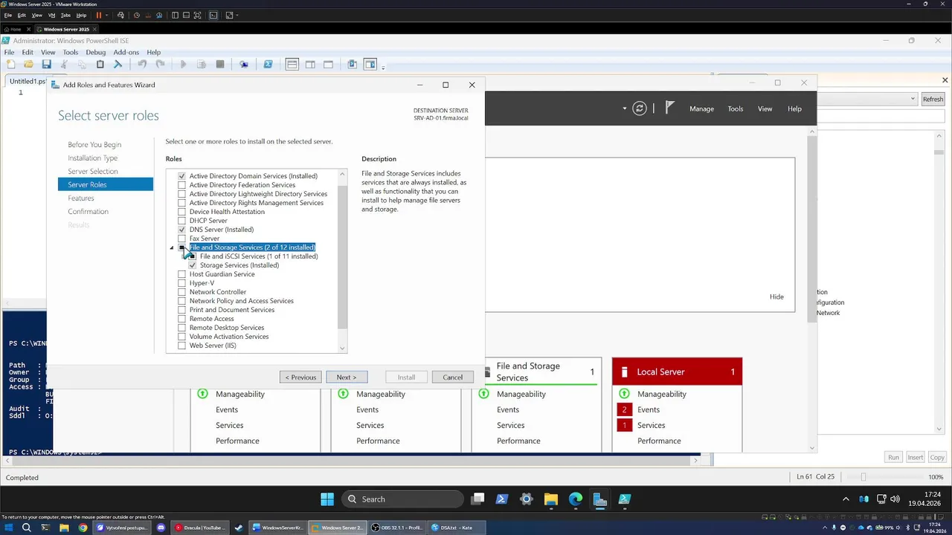
Task: Click VMware take snapshot clock icon
Action: 136,15
